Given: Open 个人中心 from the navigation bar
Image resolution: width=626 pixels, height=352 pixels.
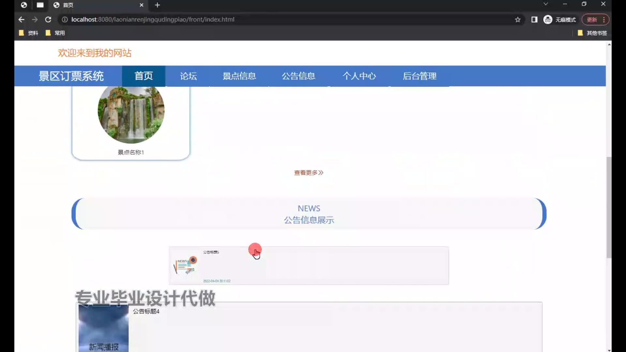Looking at the screenshot, I should pyautogui.click(x=359, y=76).
